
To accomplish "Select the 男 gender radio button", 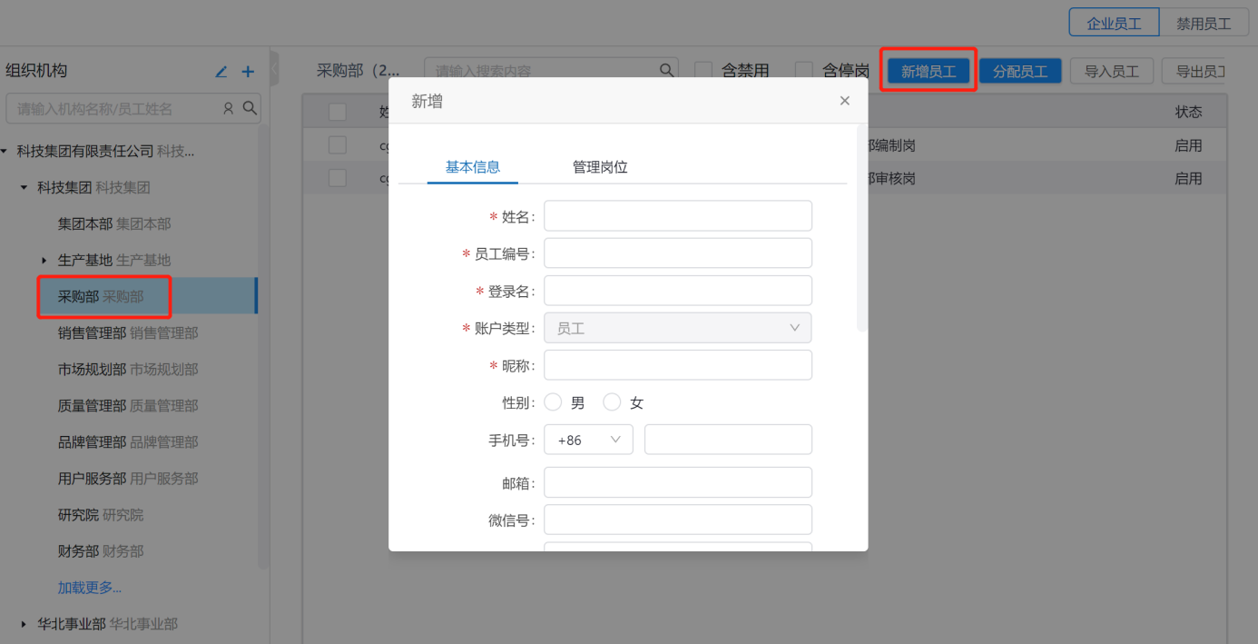I will coord(553,402).
